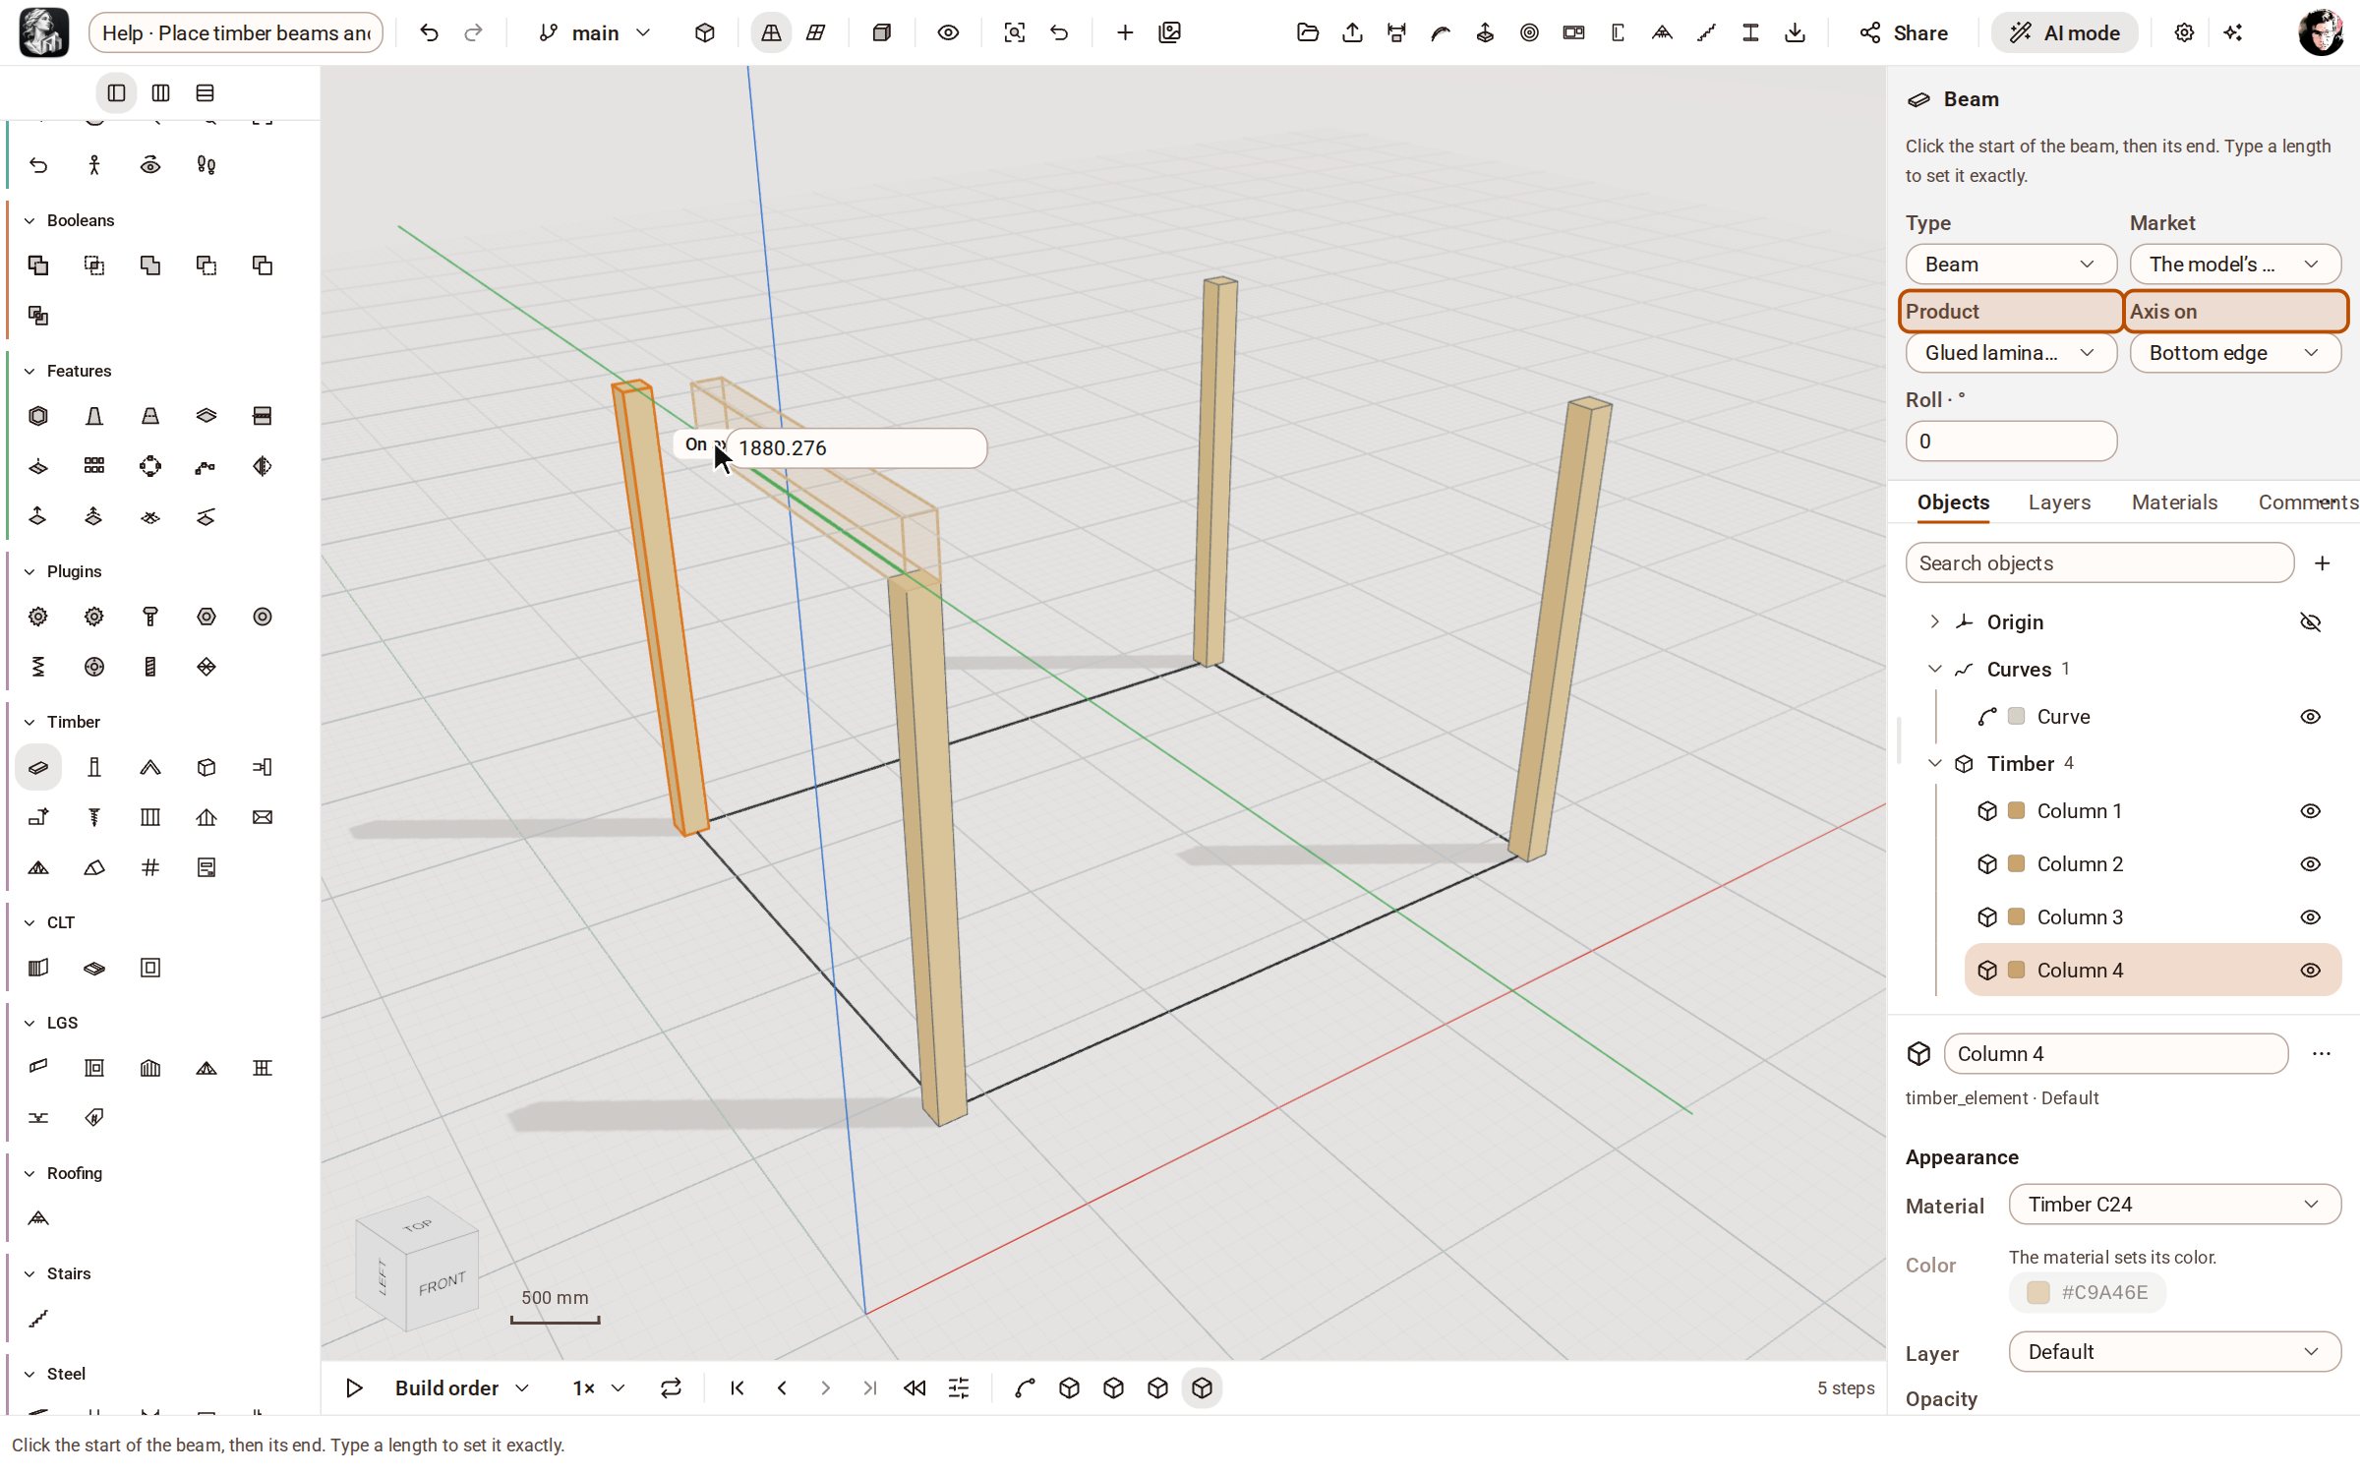Hide Column 1 with its eye icon
Screen dimensions: 2360x1475
point(2311,811)
